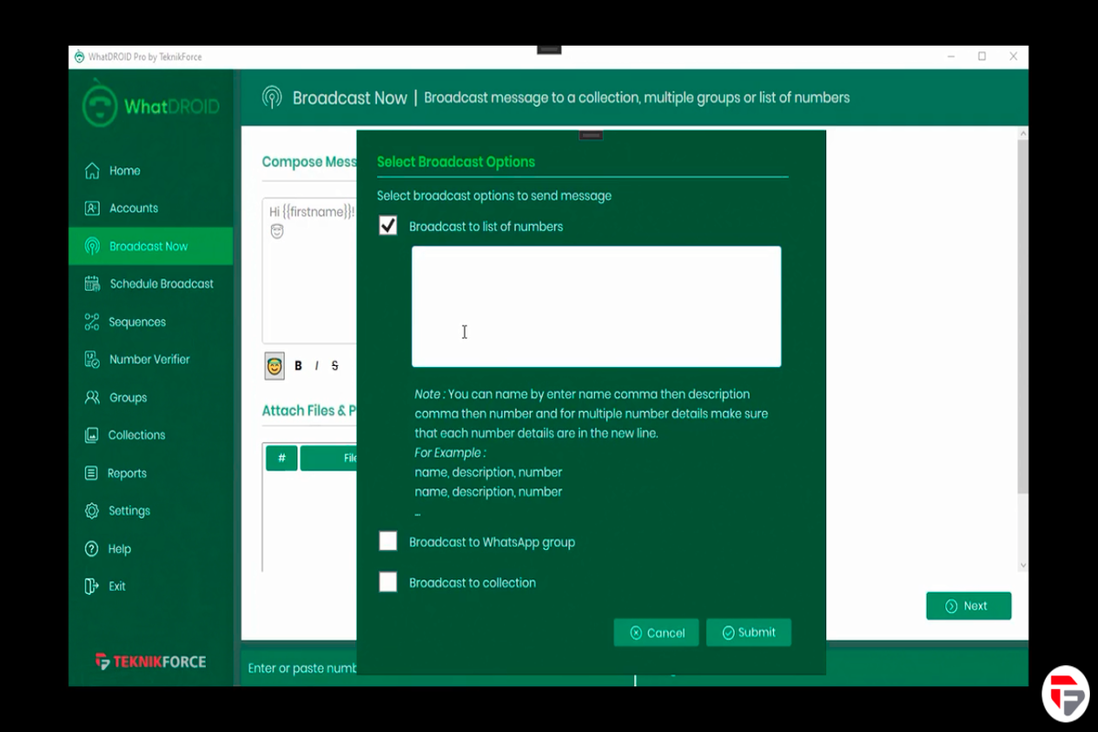Click the Settings gear icon

pos(91,511)
